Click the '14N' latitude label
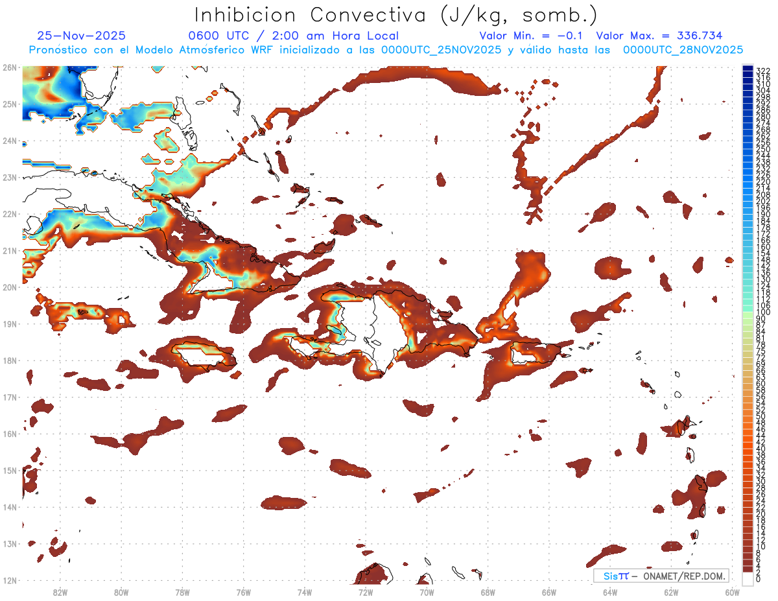The height and width of the screenshot is (601, 778). (x=10, y=506)
